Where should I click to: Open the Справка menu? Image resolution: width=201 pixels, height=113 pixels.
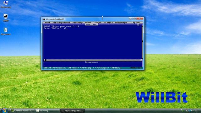point(136,23)
